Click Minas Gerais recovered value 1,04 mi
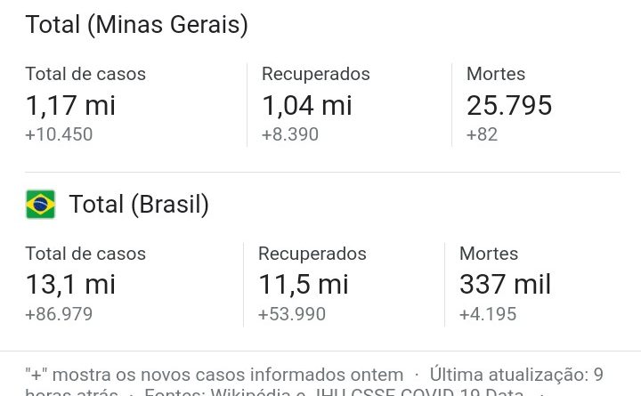The height and width of the screenshot is (396, 641). click(306, 105)
